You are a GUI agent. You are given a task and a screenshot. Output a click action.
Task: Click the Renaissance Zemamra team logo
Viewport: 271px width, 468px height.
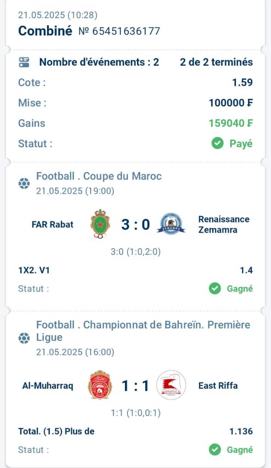tap(171, 224)
